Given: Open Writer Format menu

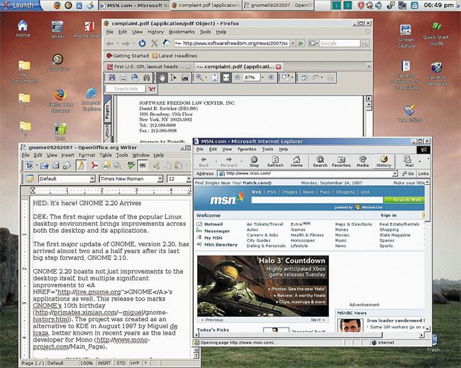Looking at the screenshot, I should [87, 155].
